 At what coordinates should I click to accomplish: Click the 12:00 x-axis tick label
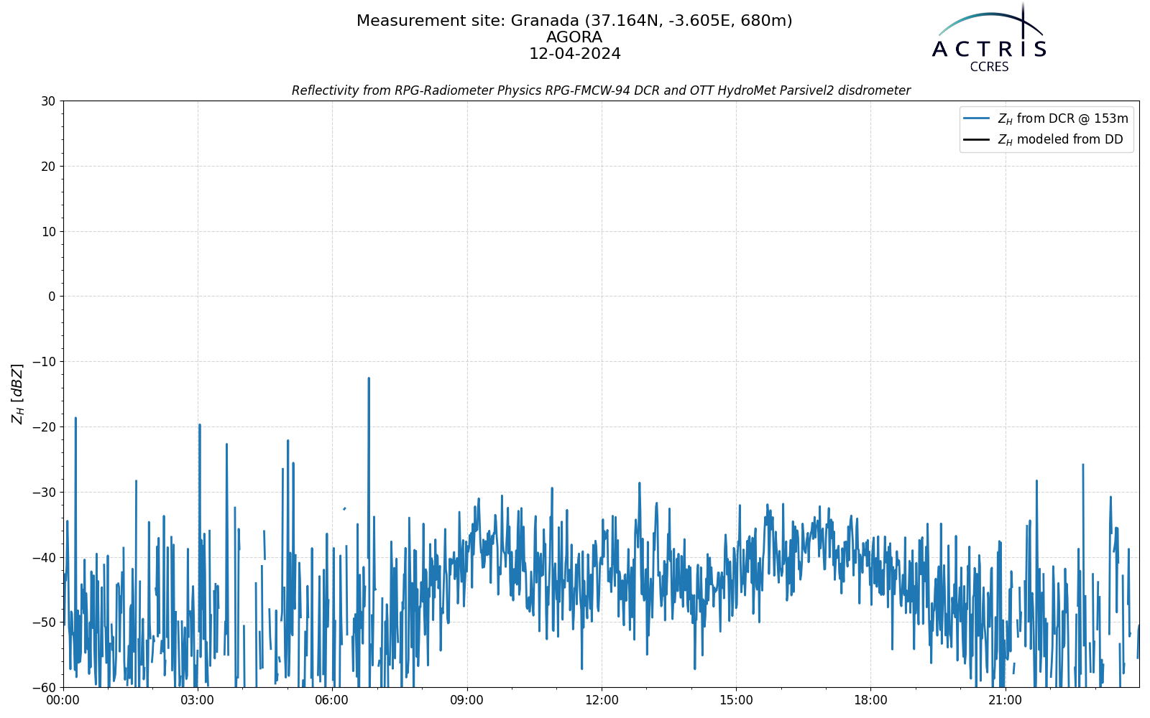tap(602, 700)
